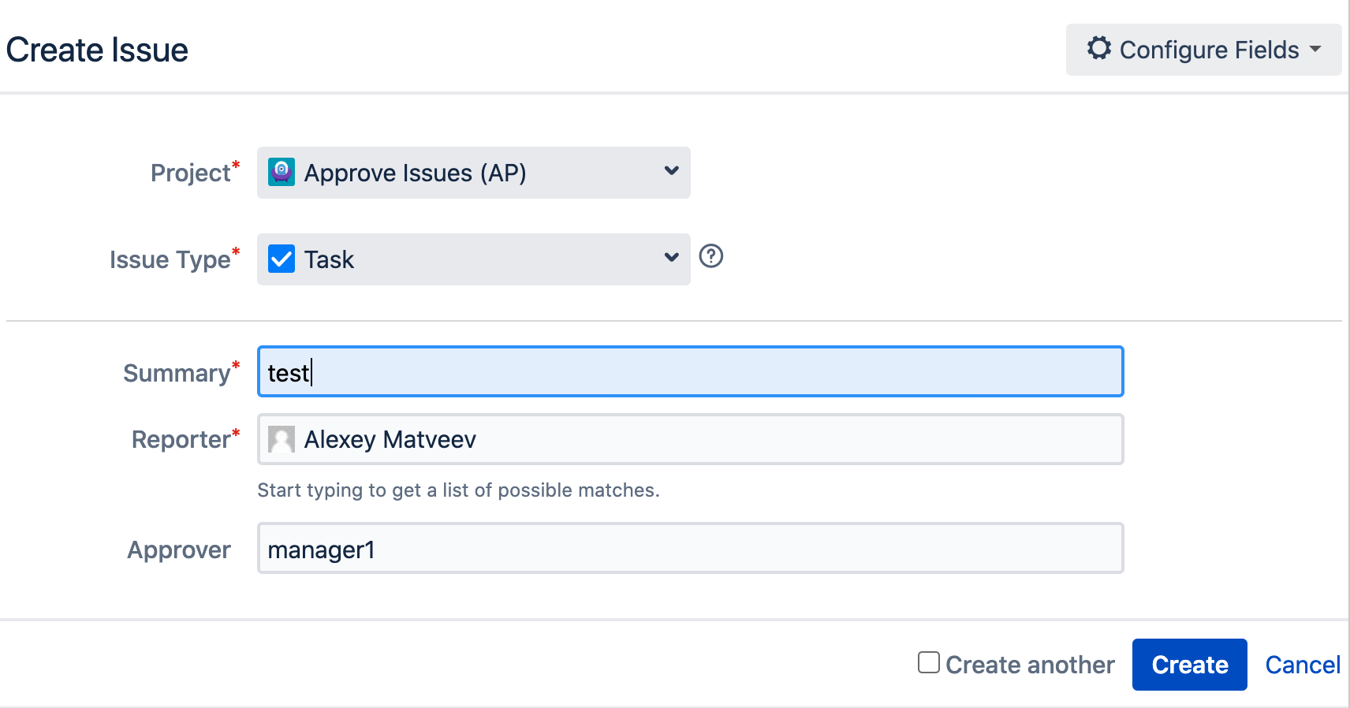The width and height of the screenshot is (1350, 708).
Task: Tick the Create another checkbox
Action: click(x=929, y=662)
